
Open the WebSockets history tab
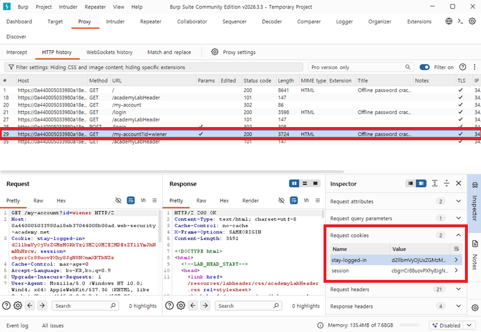click(109, 52)
